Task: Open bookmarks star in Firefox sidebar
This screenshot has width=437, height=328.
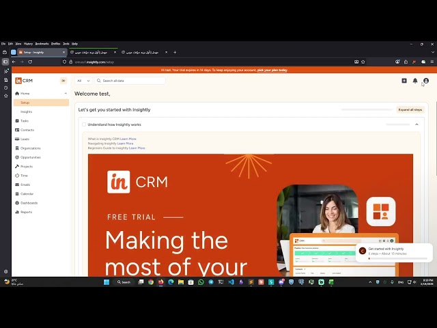Action: [x=5, y=96]
